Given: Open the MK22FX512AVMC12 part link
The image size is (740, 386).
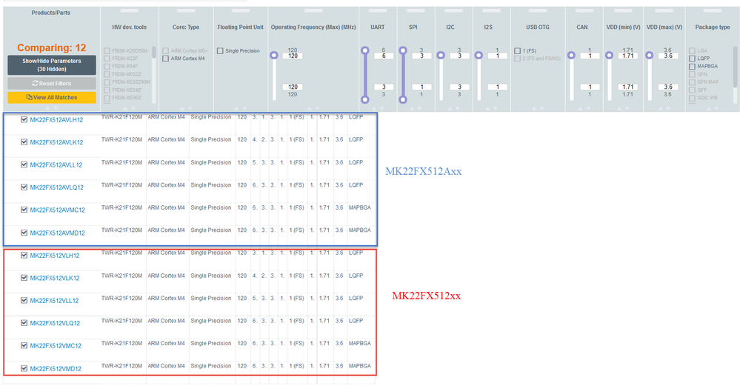Looking at the screenshot, I should (x=58, y=210).
